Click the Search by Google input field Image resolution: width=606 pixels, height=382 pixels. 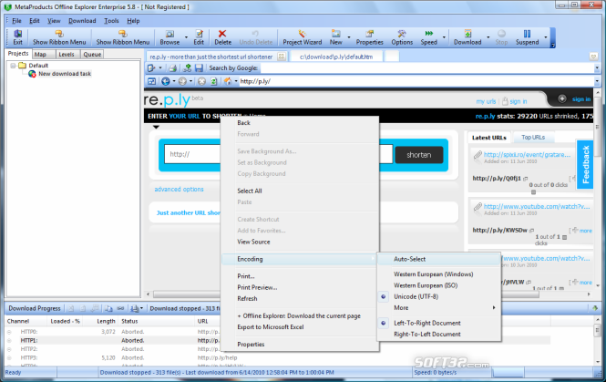(427, 68)
